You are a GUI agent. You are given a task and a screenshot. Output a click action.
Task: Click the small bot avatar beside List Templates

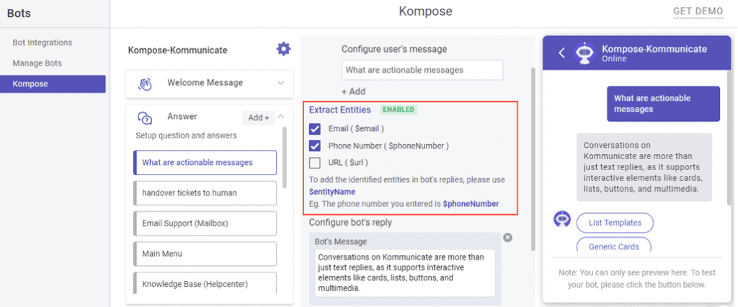click(562, 219)
